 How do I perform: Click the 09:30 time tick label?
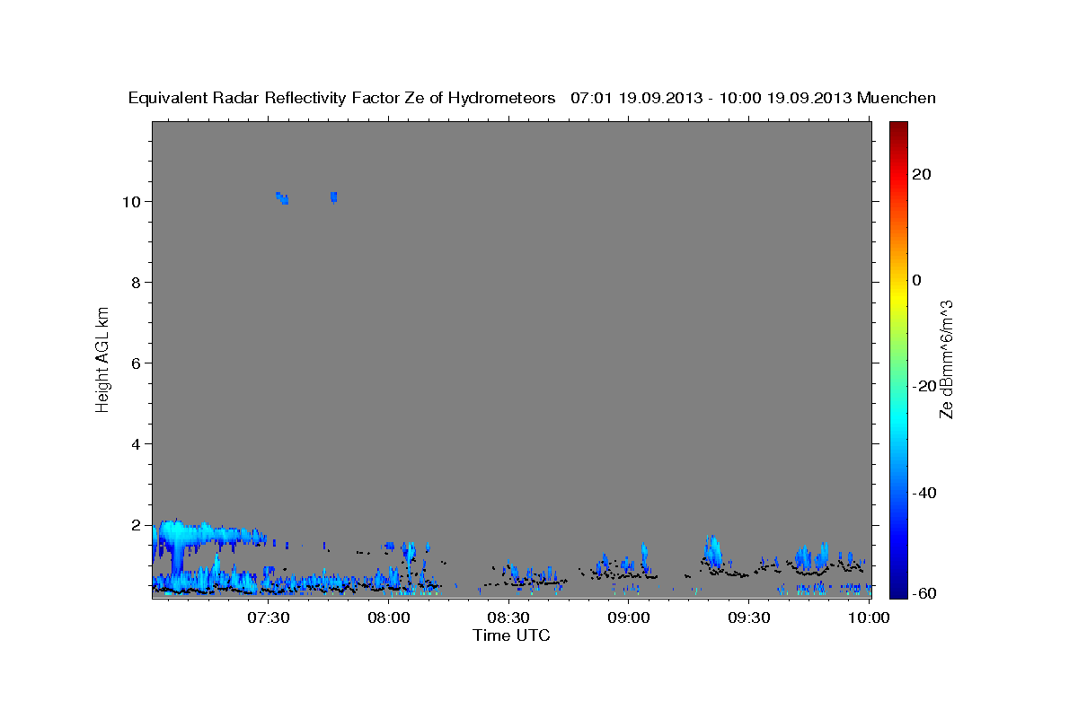tap(749, 617)
